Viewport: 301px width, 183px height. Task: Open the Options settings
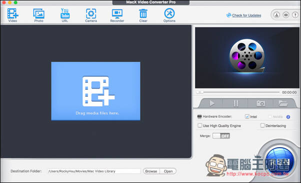pyautogui.click(x=169, y=15)
